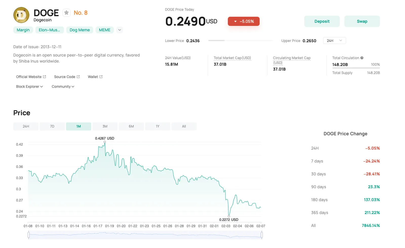Expand the Community dropdown
The height and width of the screenshot is (248, 405).
[x=63, y=87]
